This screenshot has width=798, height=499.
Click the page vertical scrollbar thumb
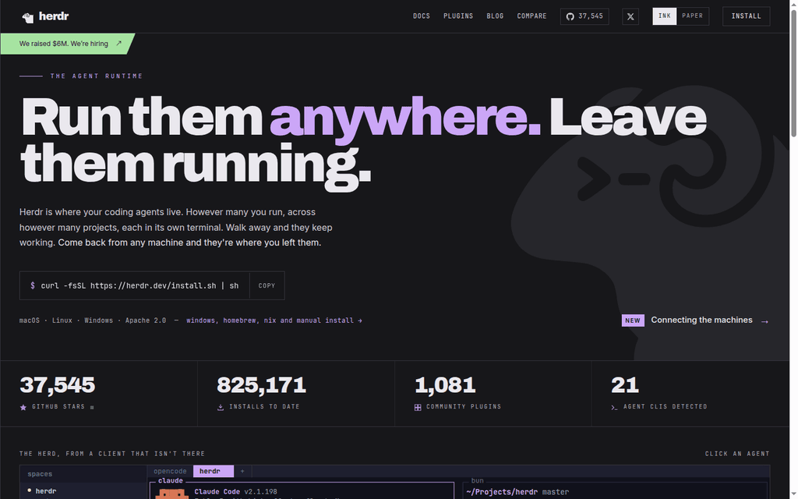click(793, 73)
